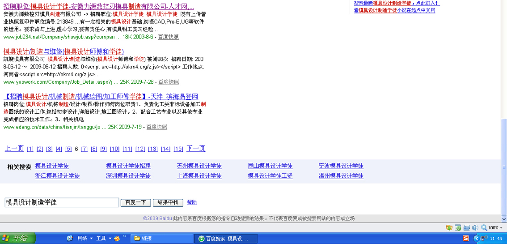Go to results page [1]
This screenshot has width=507, height=244.
pos(30,149)
